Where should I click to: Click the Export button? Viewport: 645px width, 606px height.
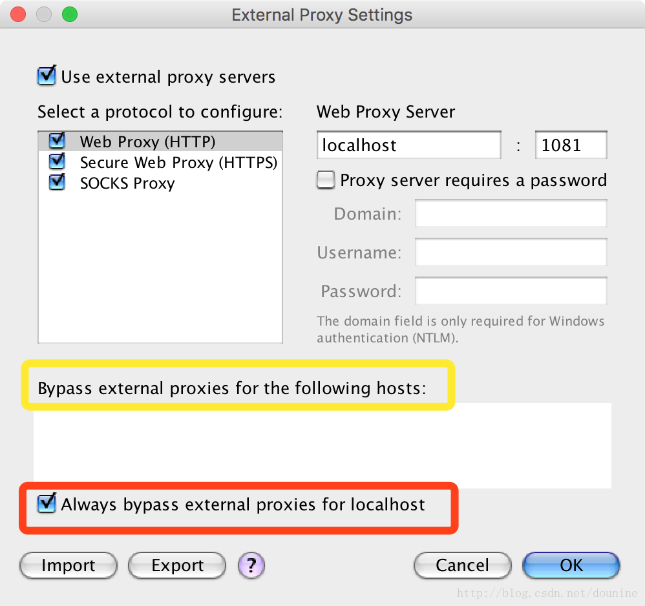[177, 565]
